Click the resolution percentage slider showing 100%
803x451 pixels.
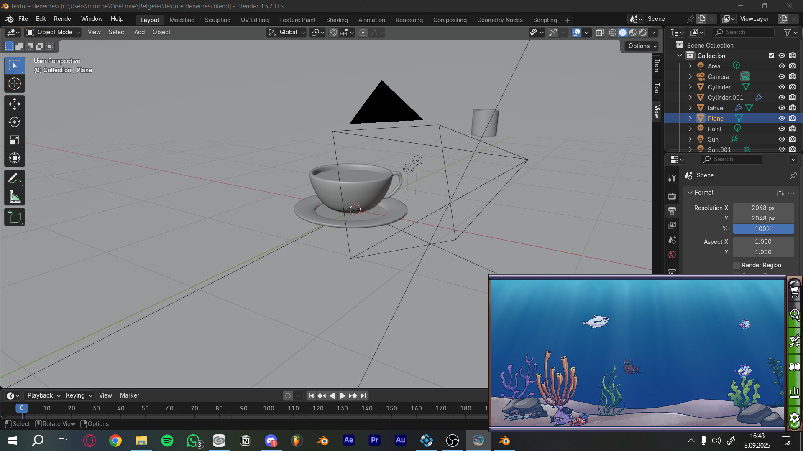tap(763, 229)
